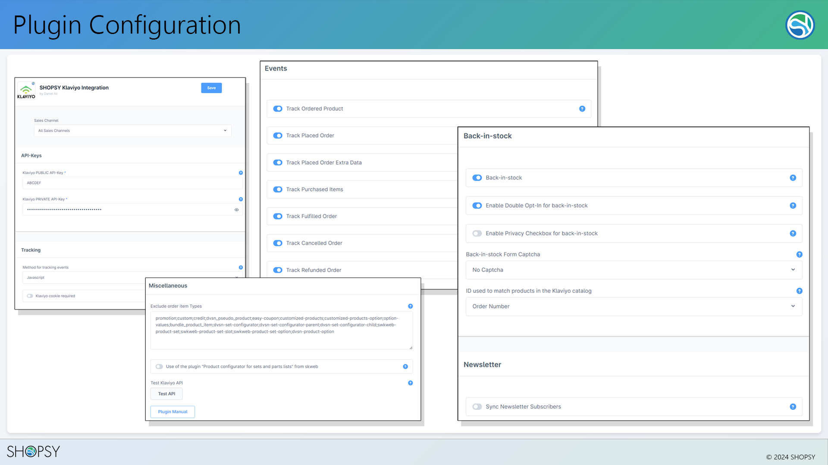
Task: Click the Miscellaneous section heading
Action: [168, 286]
